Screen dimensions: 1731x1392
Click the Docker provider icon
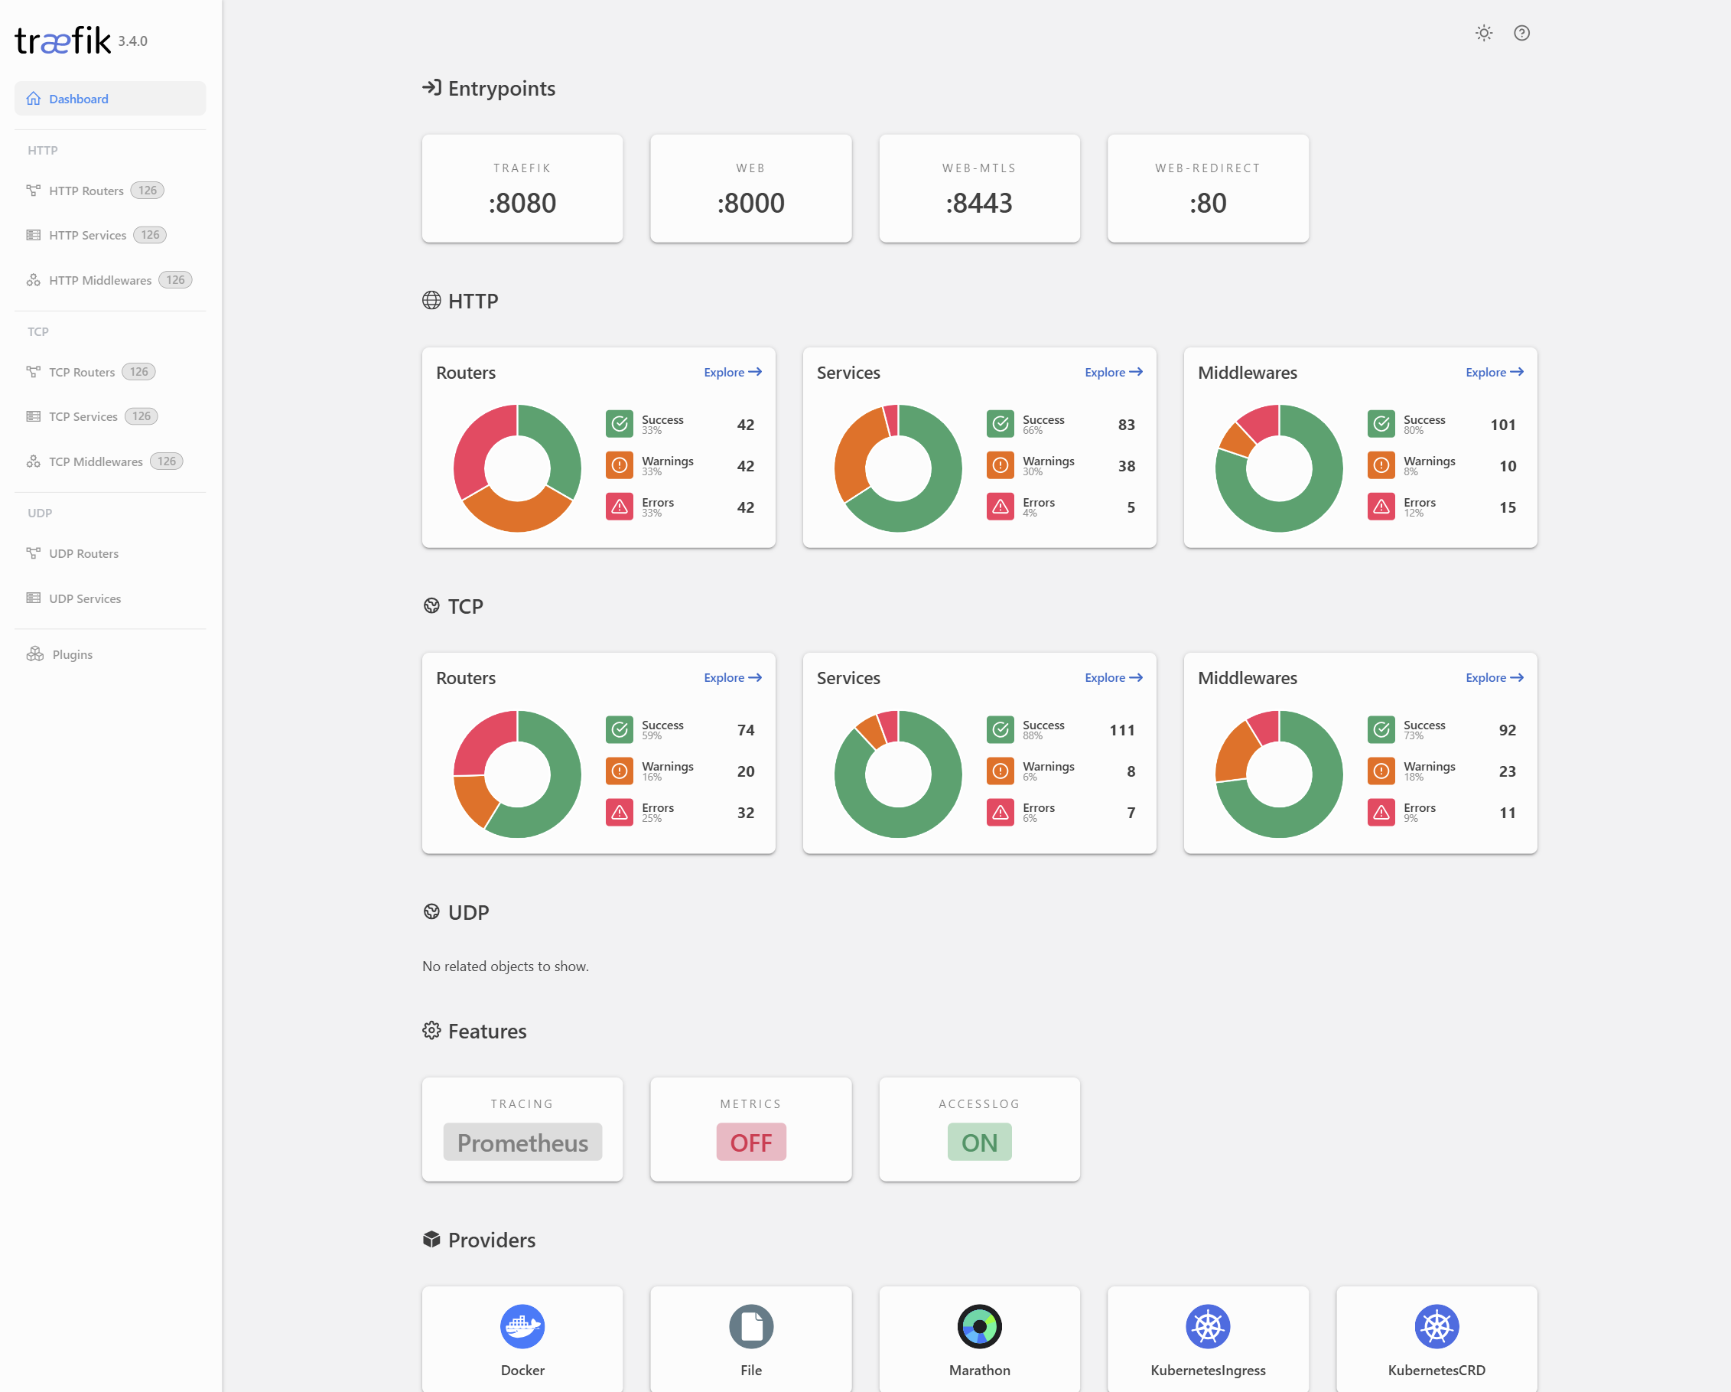[x=522, y=1326]
